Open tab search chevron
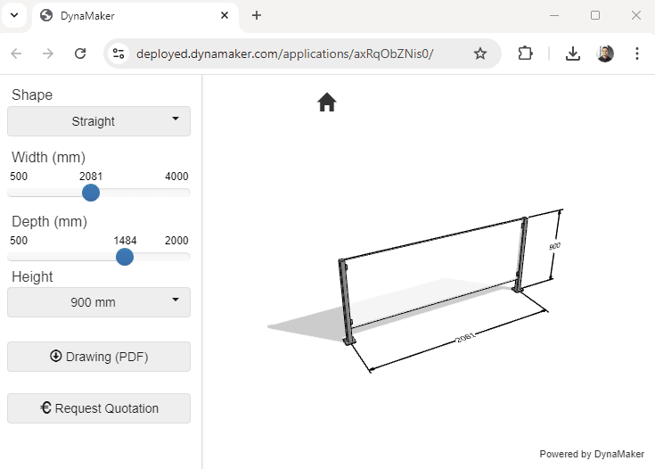The width and height of the screenshot is (655, 469). pyautogui.click(x=14, y=15)
